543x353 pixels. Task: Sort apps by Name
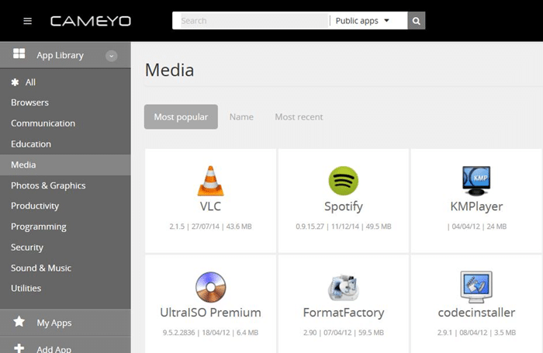coord(241,117)
